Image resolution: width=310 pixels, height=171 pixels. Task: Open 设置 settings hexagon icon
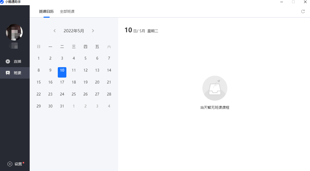pyautogui.click(x=10, y=164)
